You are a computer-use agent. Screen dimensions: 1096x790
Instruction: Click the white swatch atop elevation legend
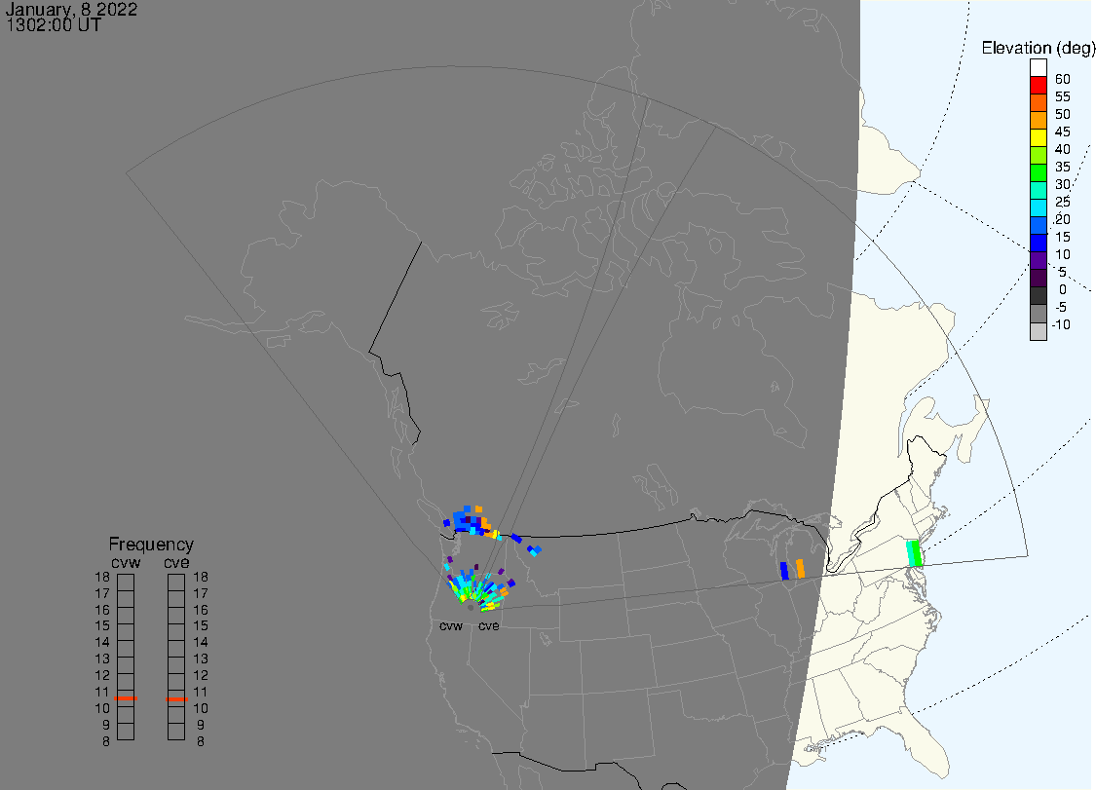pyautogui.click(x=1039, y=67)
